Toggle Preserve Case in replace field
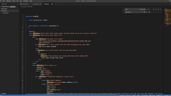This screenshot has width=171, height=96. 145,12
